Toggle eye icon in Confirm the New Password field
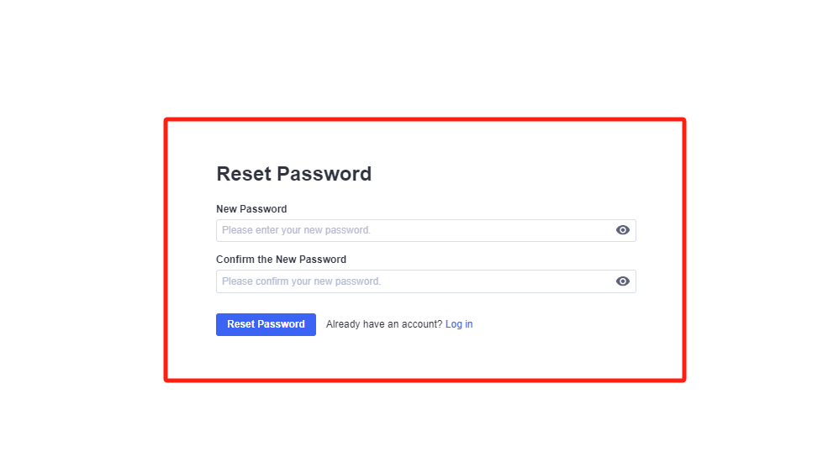This screenshot has width=823, height=457. coord(622,281)
